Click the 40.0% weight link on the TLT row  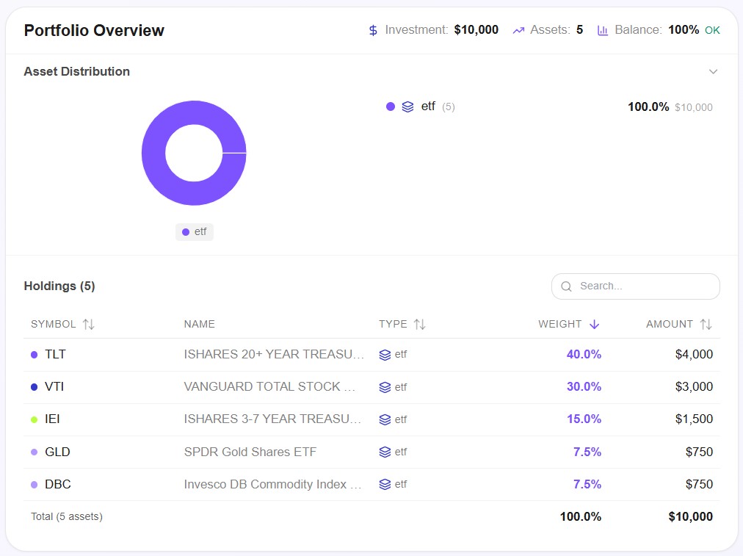[584, 354]
